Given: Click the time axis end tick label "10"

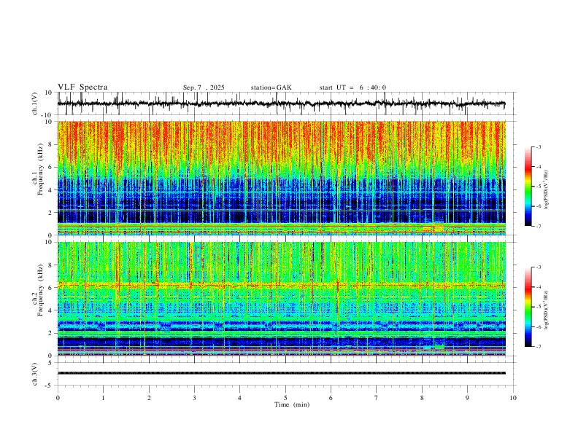Looking at the screenshot, I should click(x=513, y=398).
